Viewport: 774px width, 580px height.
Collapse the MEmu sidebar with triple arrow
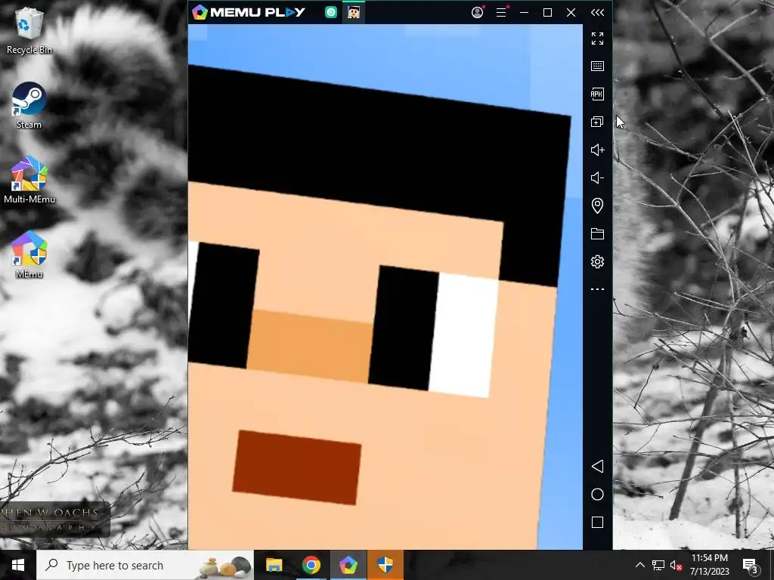tap(597, 12)
